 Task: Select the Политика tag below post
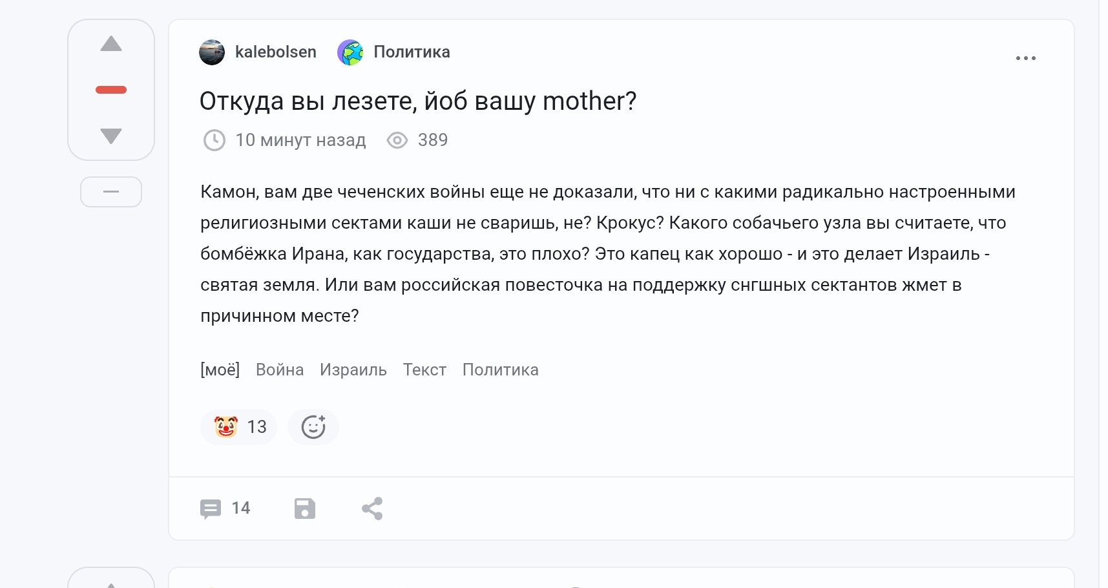point(500,370)
